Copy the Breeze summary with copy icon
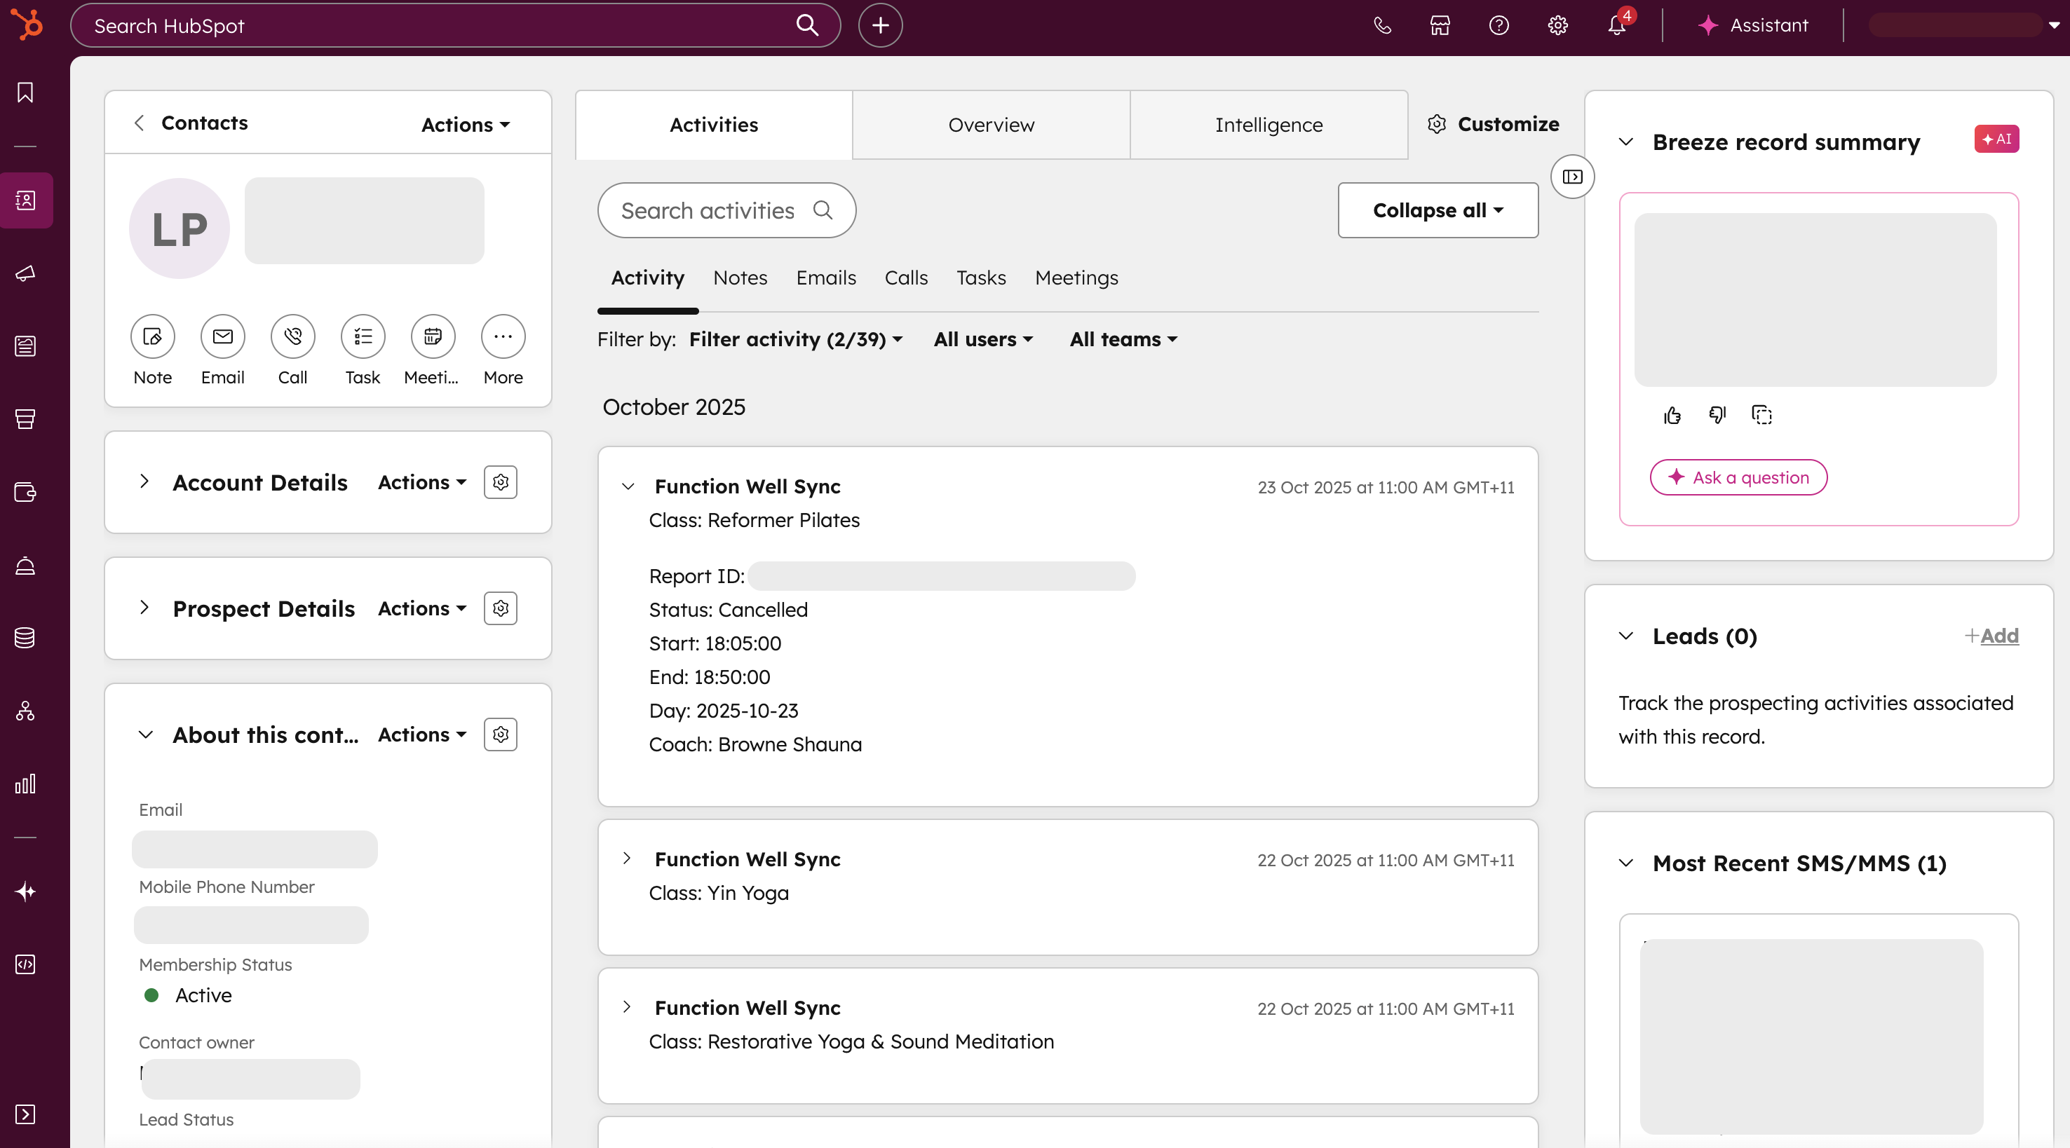The width and height of the screenshot is (2070, 1148). [1761, 414]
